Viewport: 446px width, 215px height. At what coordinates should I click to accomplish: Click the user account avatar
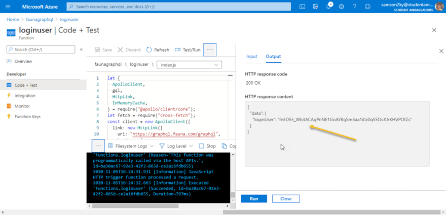pyautogui.click(x=439, y=7)
